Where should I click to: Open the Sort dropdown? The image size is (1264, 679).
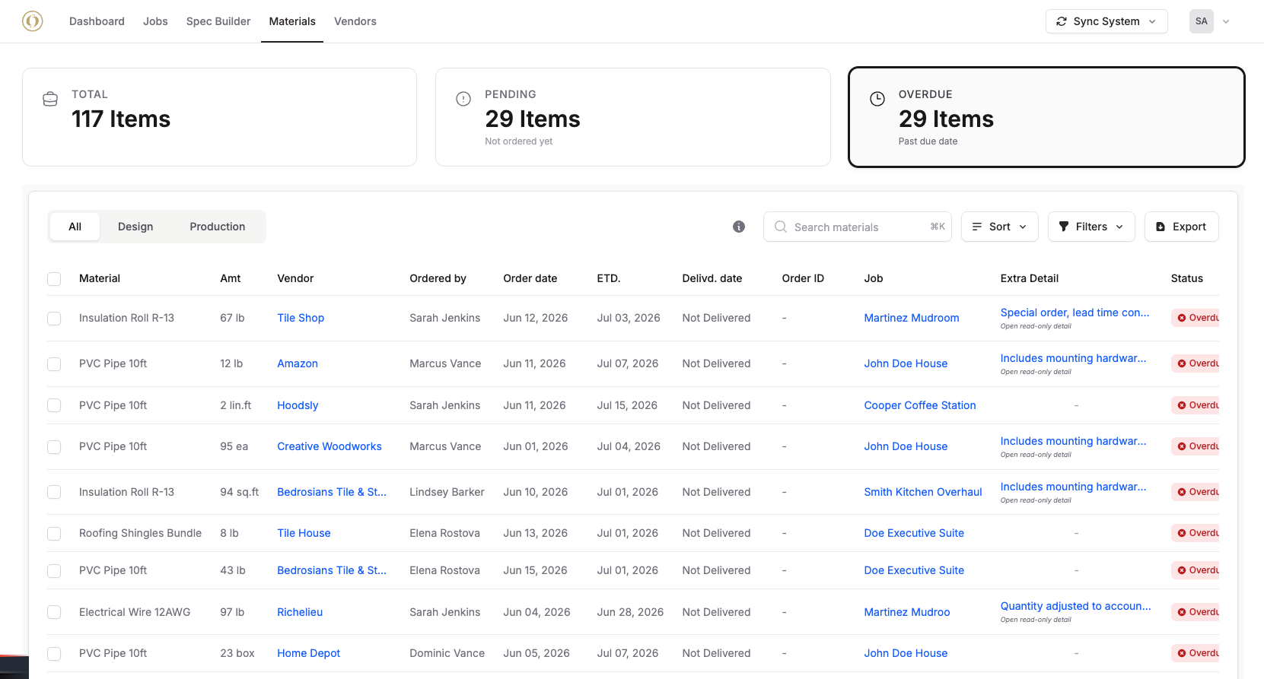[x=1000, y=227]
